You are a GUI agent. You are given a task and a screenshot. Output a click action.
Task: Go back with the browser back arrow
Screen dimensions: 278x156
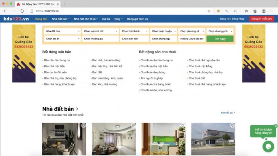pyautogui.click(x=5, y=11)
